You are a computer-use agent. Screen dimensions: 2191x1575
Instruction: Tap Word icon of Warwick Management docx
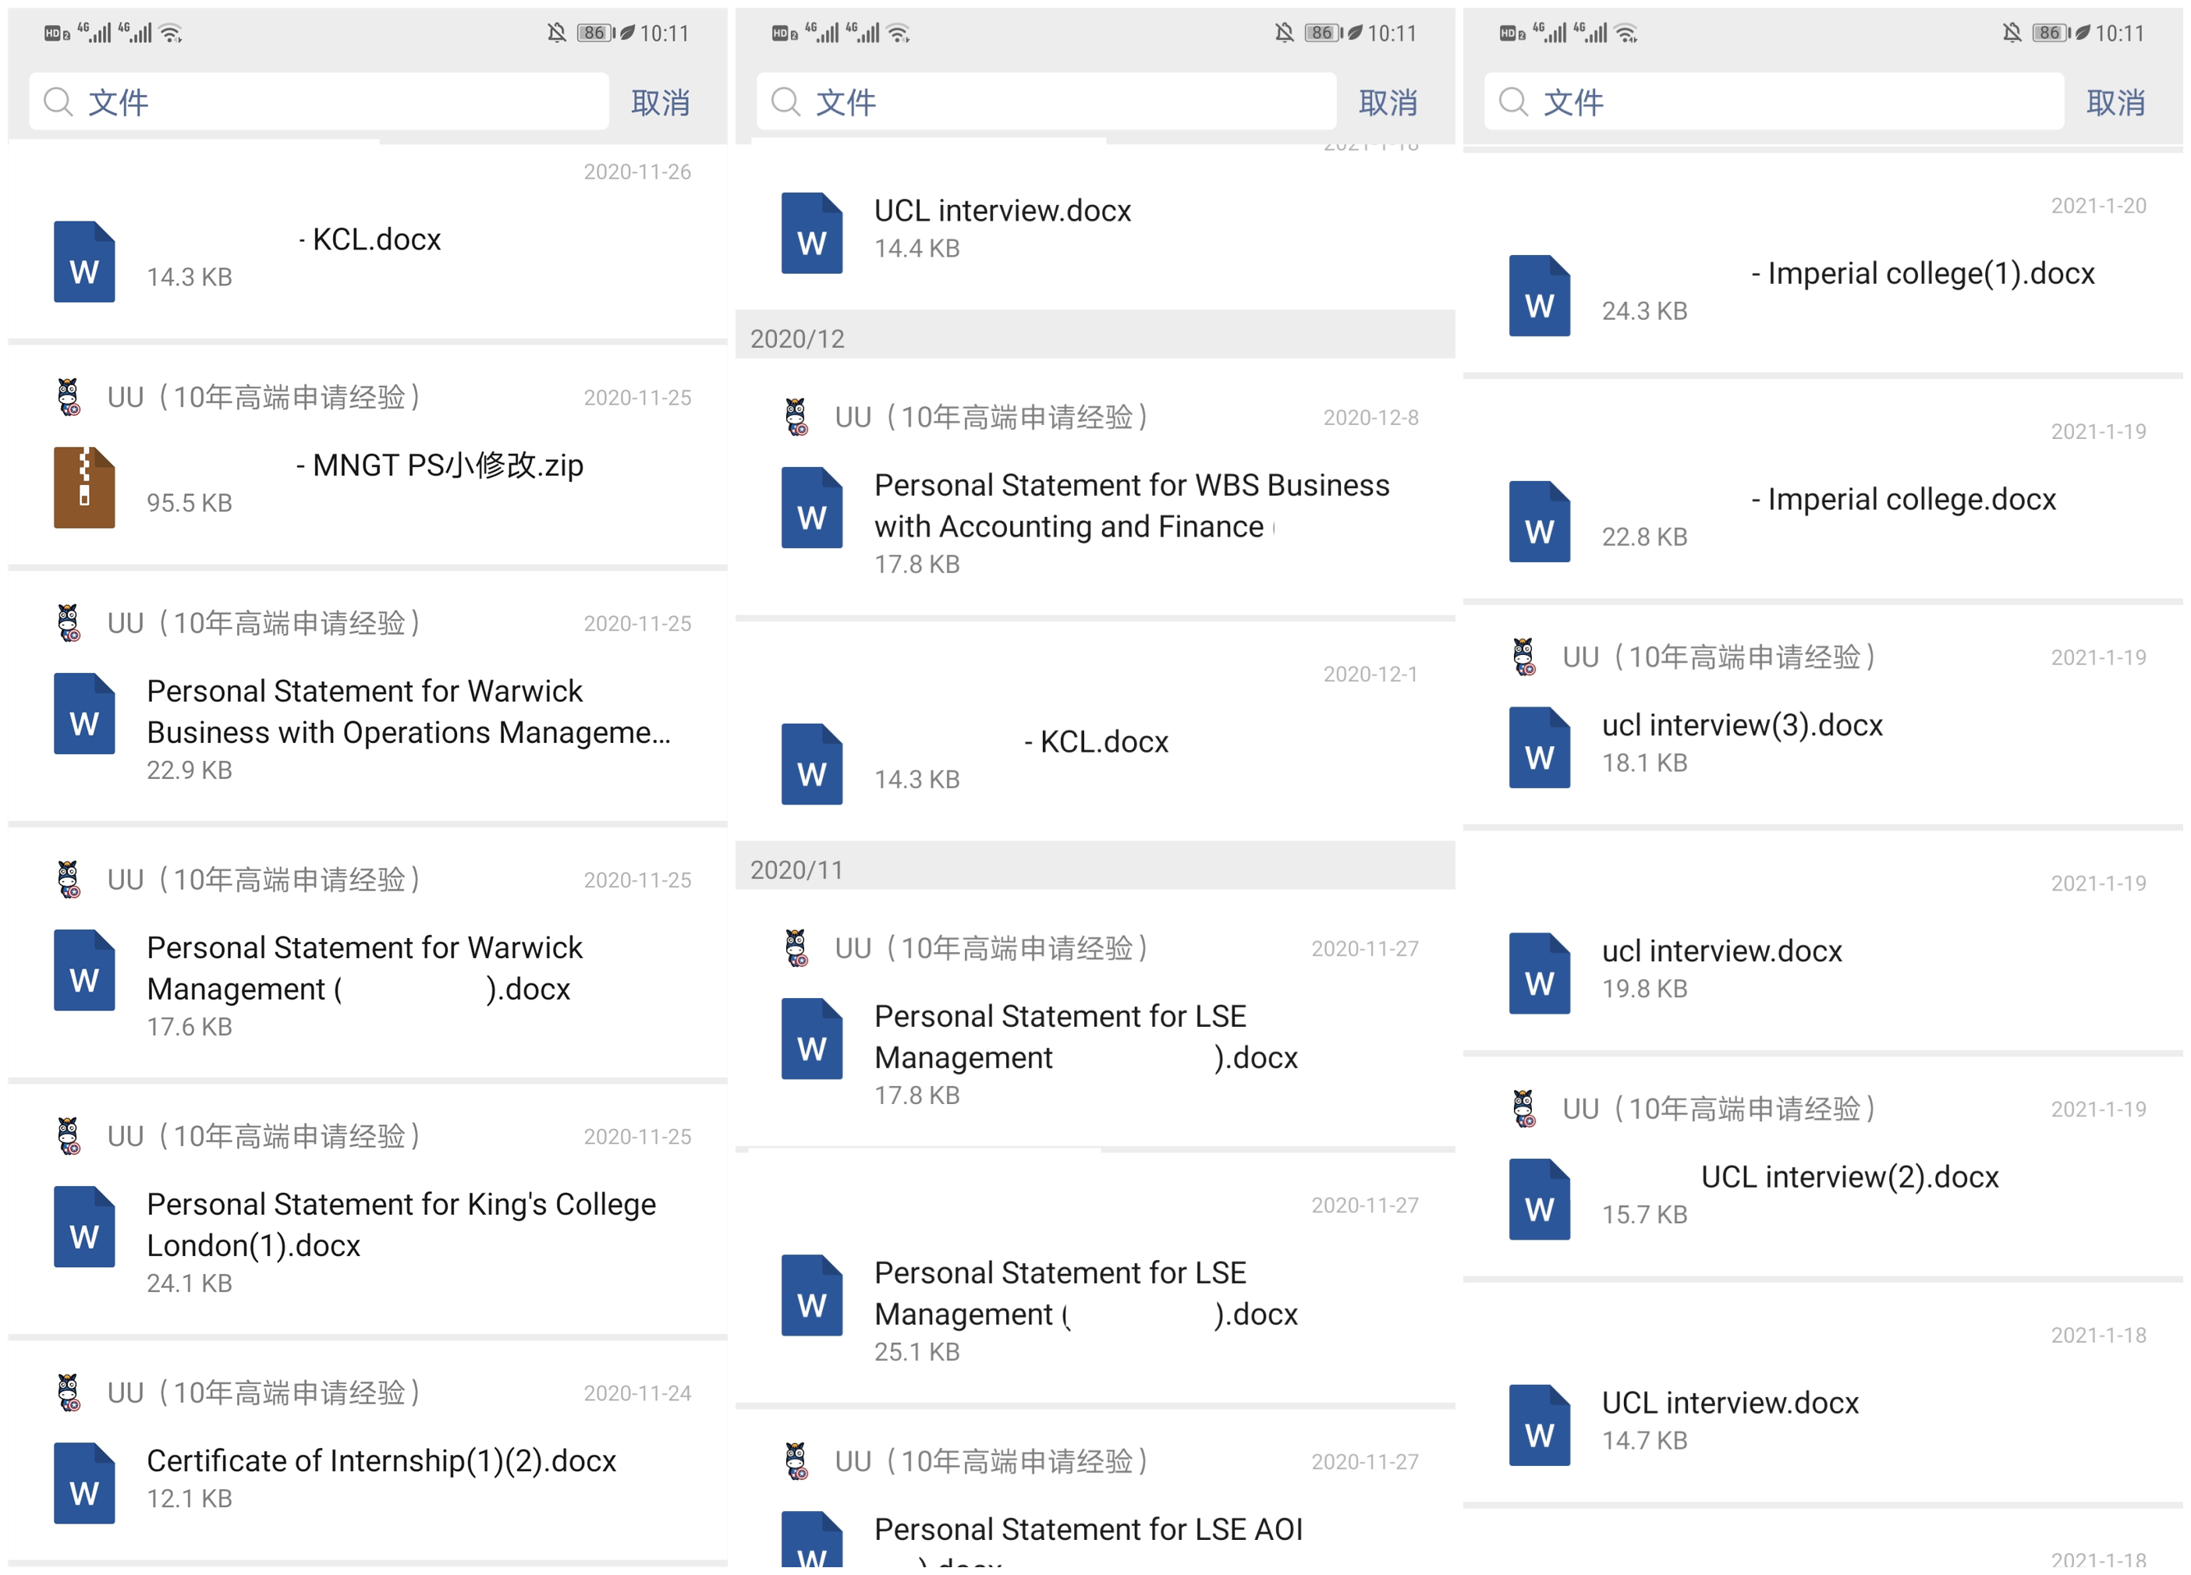tap(84, 971)
